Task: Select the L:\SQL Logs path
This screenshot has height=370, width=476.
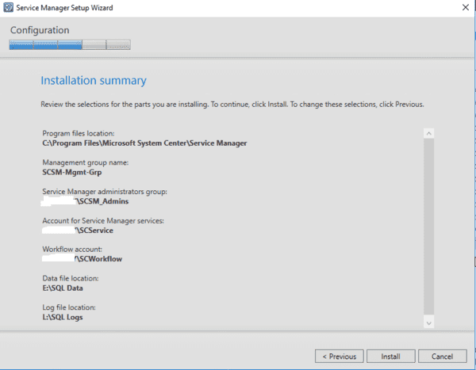Action: [63, 317]
